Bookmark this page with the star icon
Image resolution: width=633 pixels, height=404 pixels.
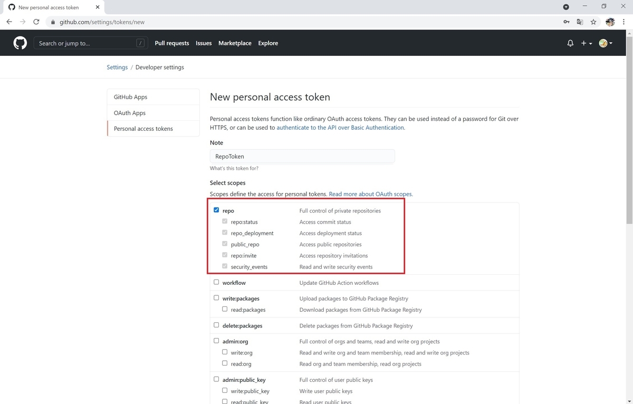(x=593, y=22)
